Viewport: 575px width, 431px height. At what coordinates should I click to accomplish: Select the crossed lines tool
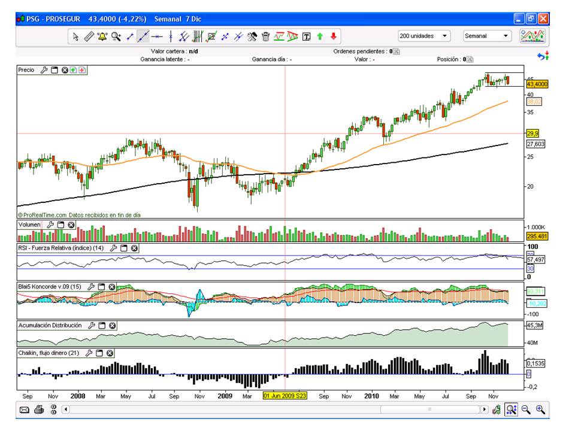pyautogui.click(x=239, y=37)
